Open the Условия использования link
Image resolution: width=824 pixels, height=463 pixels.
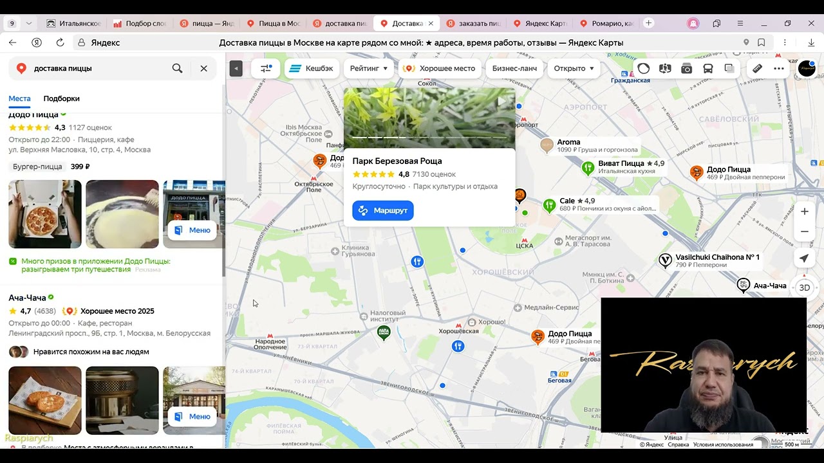(x=723, y=444)
